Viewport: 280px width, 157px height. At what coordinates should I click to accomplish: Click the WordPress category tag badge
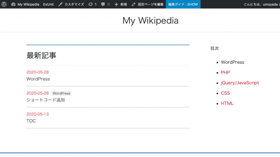click(62, 93)
